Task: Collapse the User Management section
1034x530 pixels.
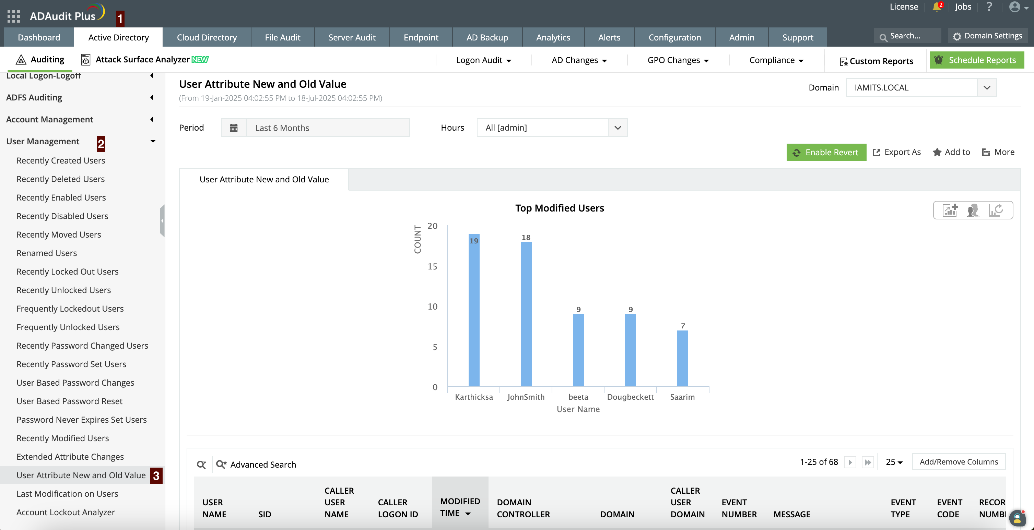Action: (153, 141)
